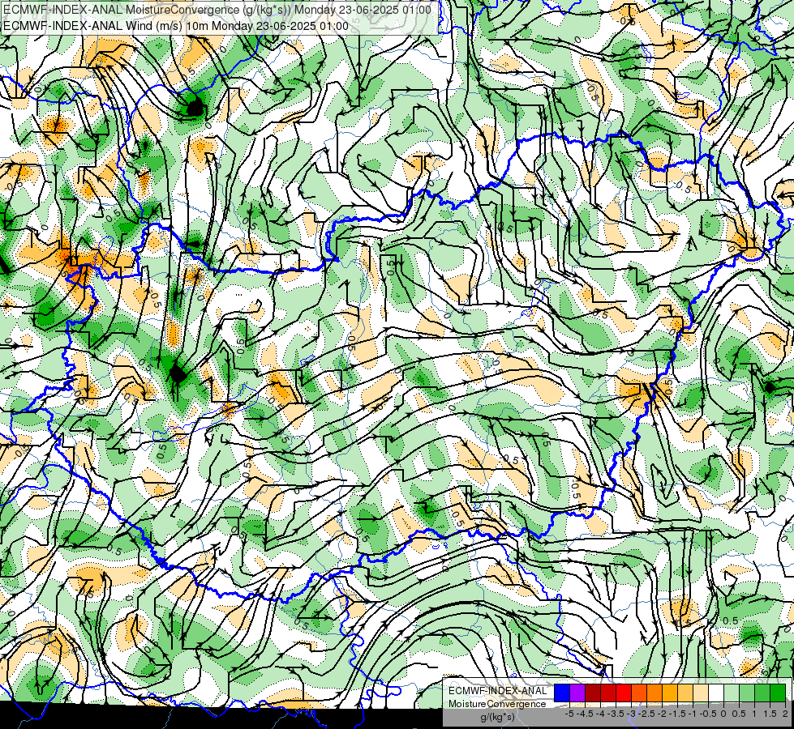Select the white legend swatch

[716, 693]
